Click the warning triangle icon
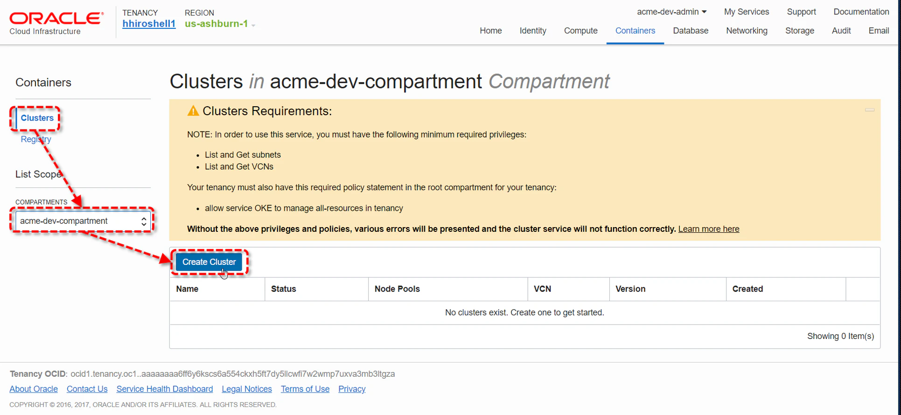Screen dimensions: 901x415 point(193,111)
